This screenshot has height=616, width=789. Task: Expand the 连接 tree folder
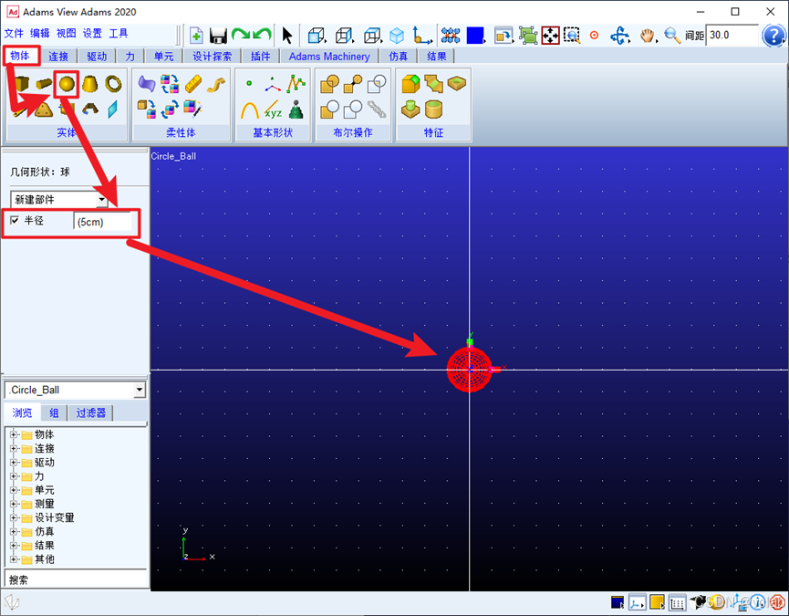(14, 448)
